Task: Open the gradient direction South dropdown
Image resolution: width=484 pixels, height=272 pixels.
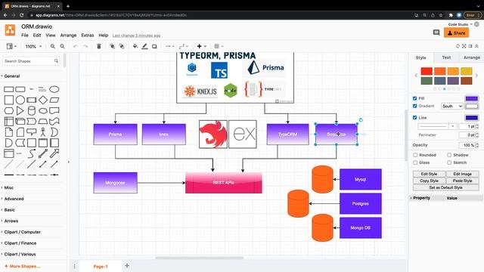Action: pyautogui.click(x=452, y=106)
